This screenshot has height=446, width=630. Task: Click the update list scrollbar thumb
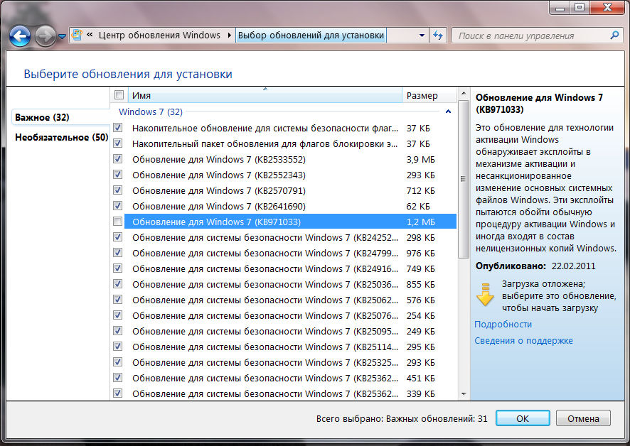464,179
